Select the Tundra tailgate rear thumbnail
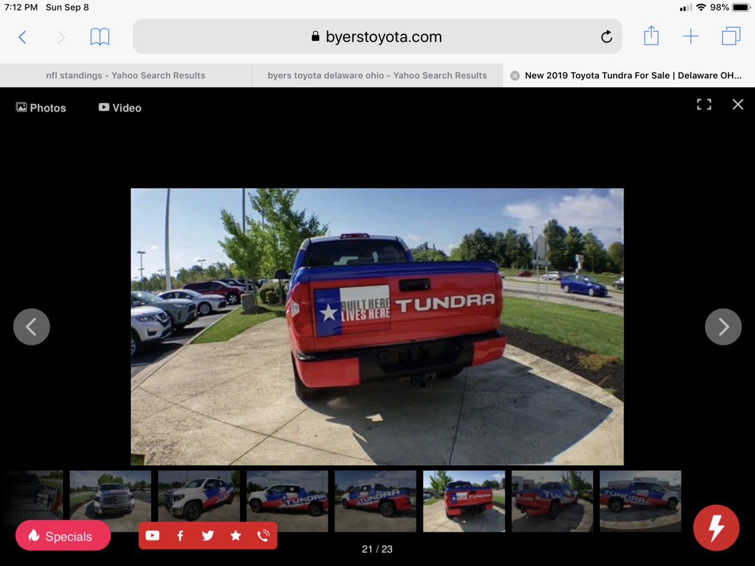 click(464, 501)
